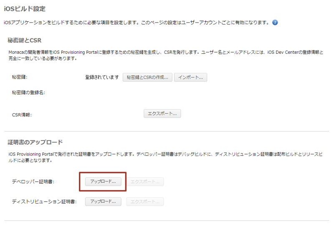Click the CSR情報 エクスポート... button
The width and height of the screenshot is (334, 228).
tap(162, 113)
